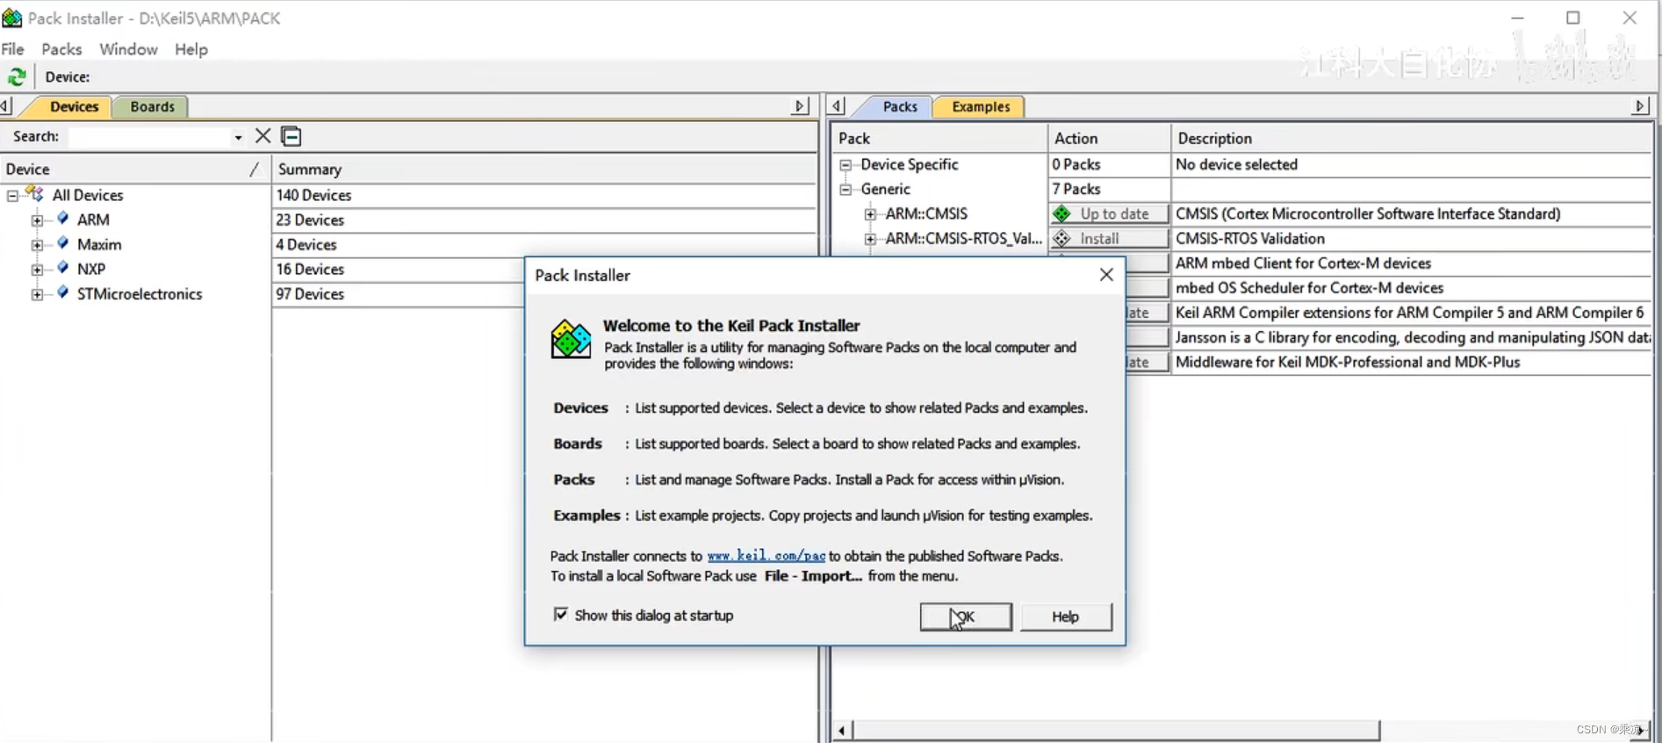Click green diamond icon on Up to date
Screen dimensions: 1662x743
click(1062, 213)
